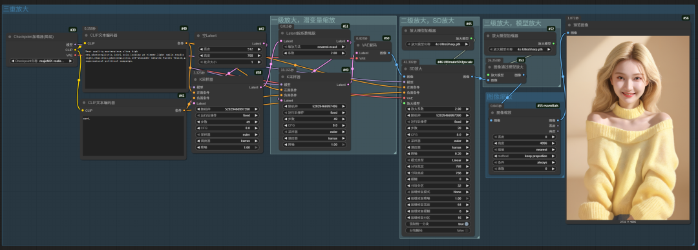Increase 系数 in Latent按系数缩放 node
The height and width of the screenshot is (250, 698).
click(344, 53)
